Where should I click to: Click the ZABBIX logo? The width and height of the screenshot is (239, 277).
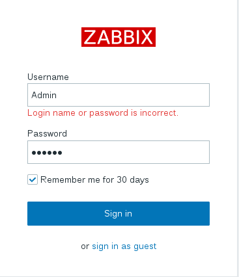[x=119, y=37]
